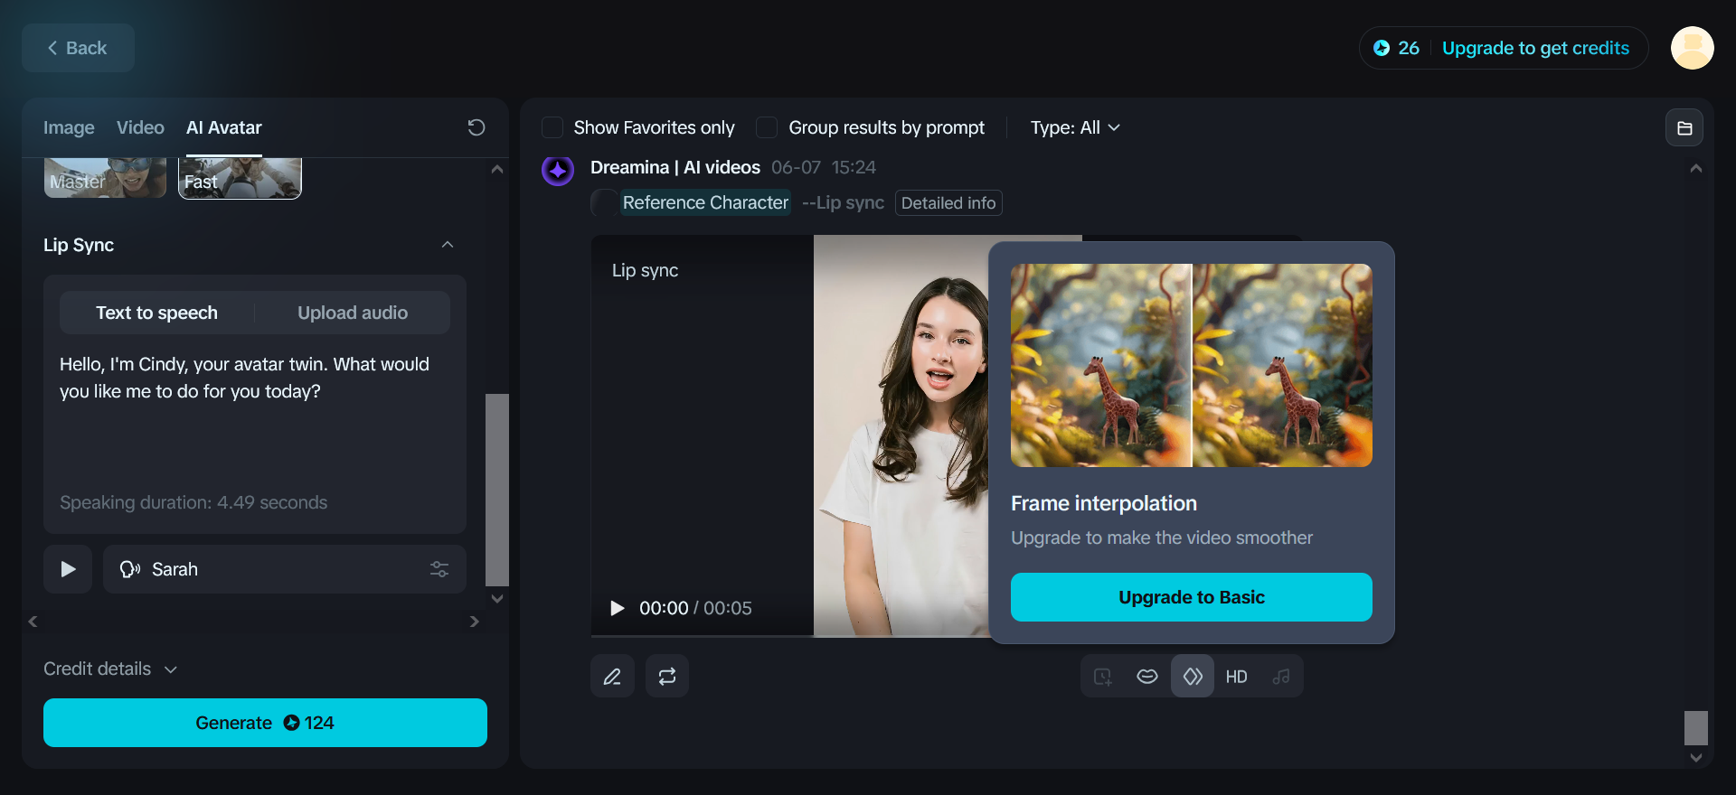Image resolution: width=1736 pixels, height=795 pixels.
Task: Open Detailed info for the video
Action: pos(948,203)
